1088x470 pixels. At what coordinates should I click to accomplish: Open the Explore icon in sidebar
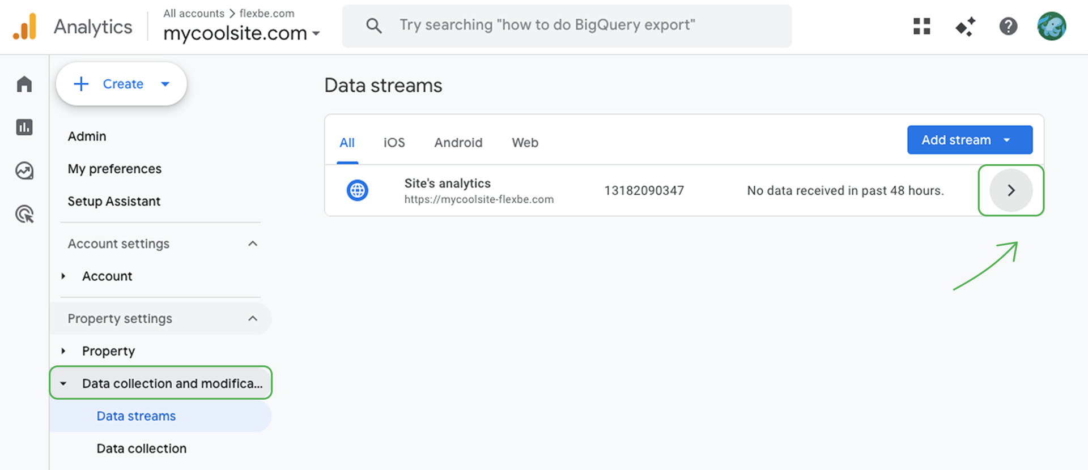[x=24, y=170]
